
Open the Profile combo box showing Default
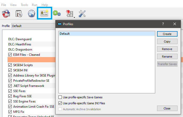(33, 26)
